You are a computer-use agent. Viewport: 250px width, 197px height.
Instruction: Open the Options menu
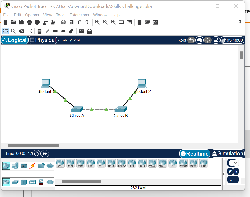click(x=32, y=15)
